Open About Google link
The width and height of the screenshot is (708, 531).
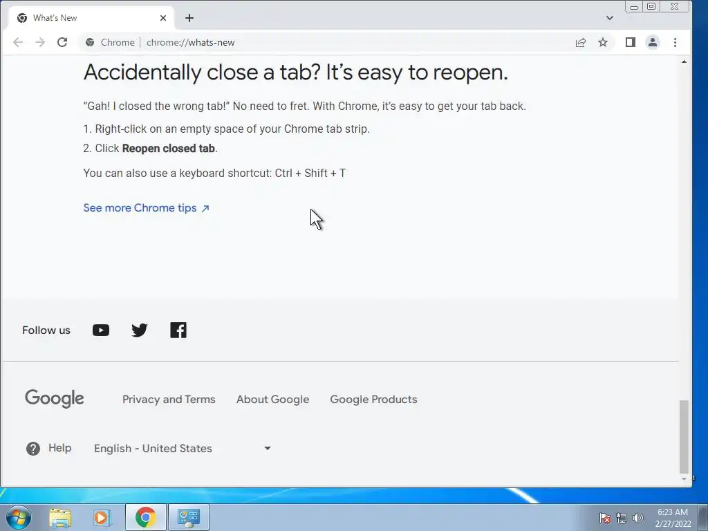272,400
